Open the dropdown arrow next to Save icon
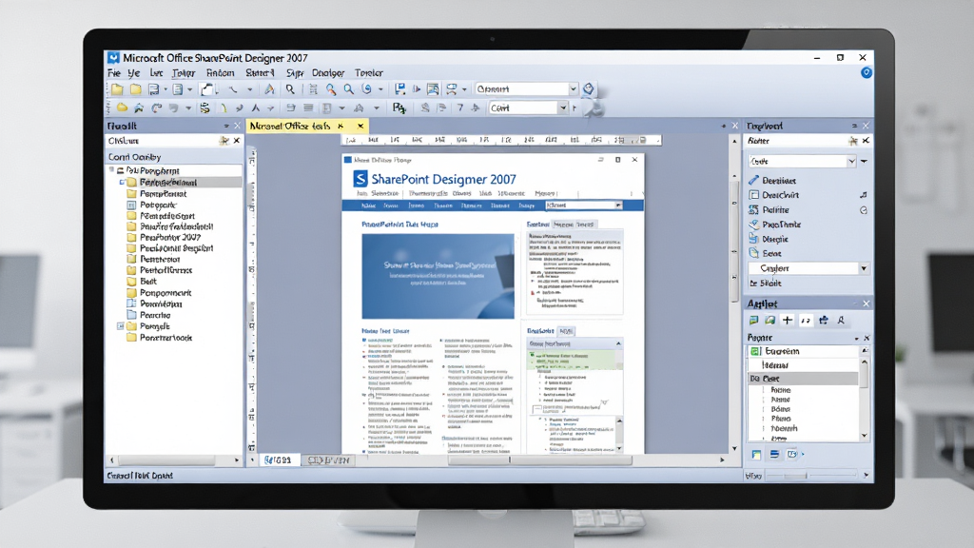This screenshot has height=548, width=974. tap(166, 90)
